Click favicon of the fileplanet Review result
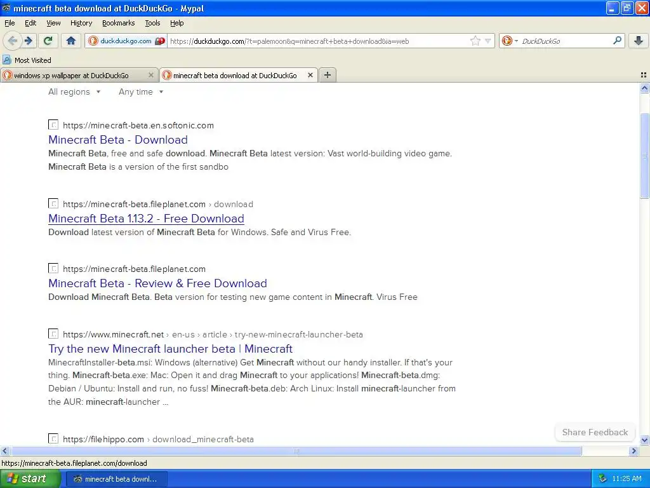This screenshot has height=488, width=650. (53, 268)
